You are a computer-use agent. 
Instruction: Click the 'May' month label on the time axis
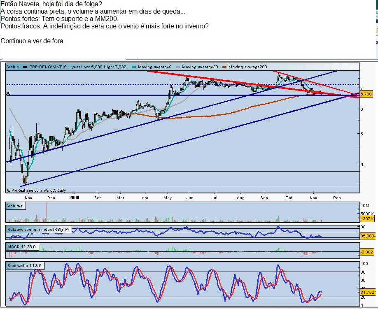[168, 198]
